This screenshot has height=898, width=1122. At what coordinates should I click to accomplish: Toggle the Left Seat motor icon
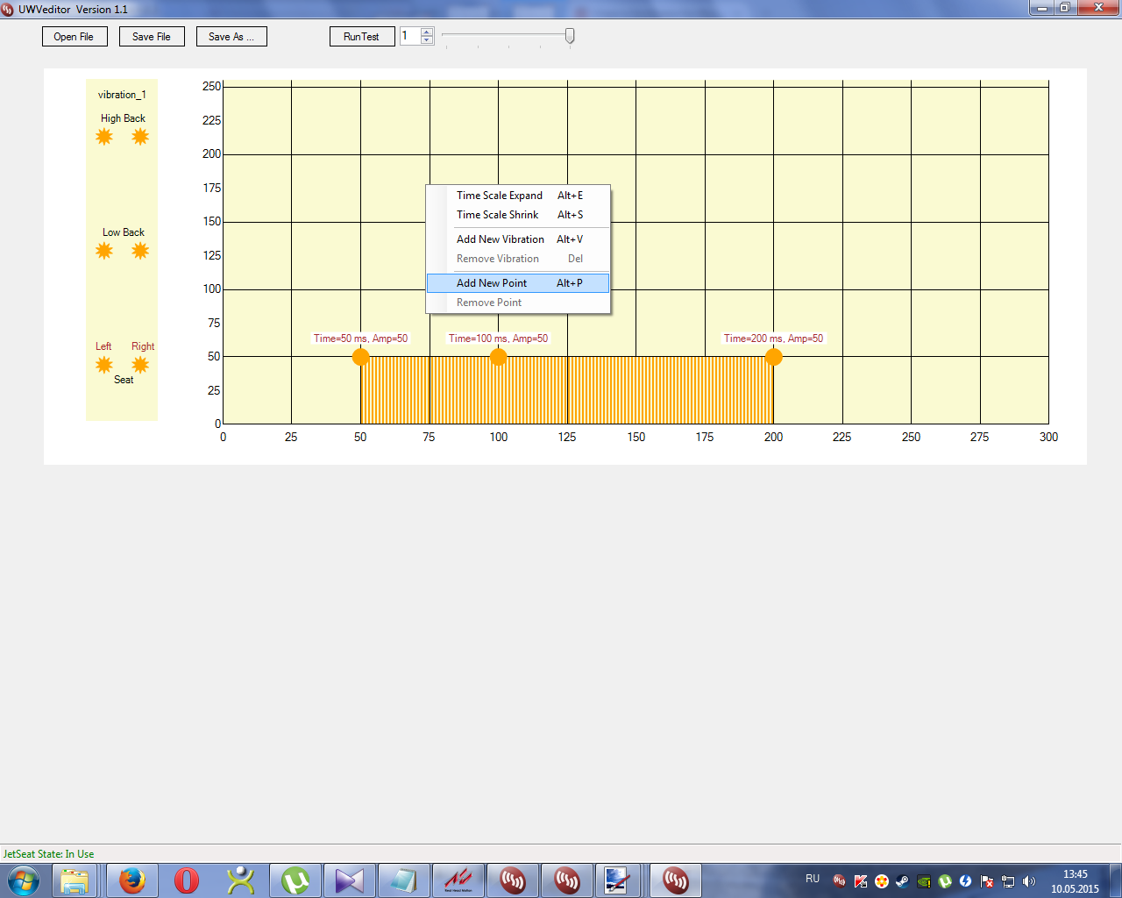point(104,365)
